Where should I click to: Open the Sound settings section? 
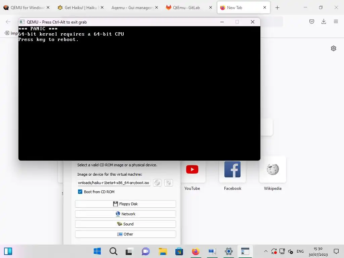(x=126, y=224)
